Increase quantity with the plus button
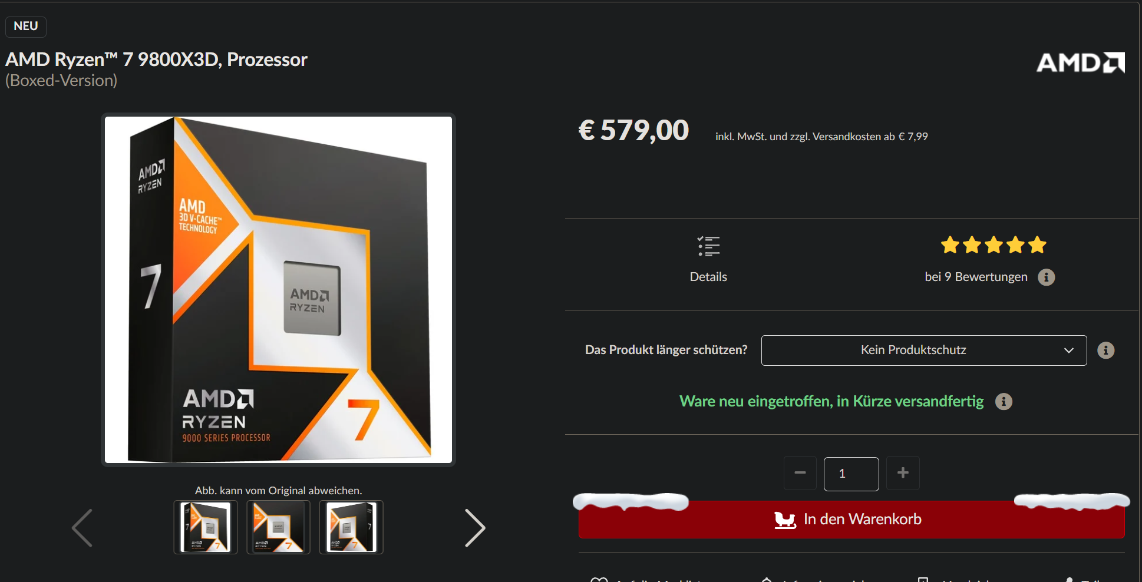Screen dimensions: 1142x582 click(x=903, y=473)
